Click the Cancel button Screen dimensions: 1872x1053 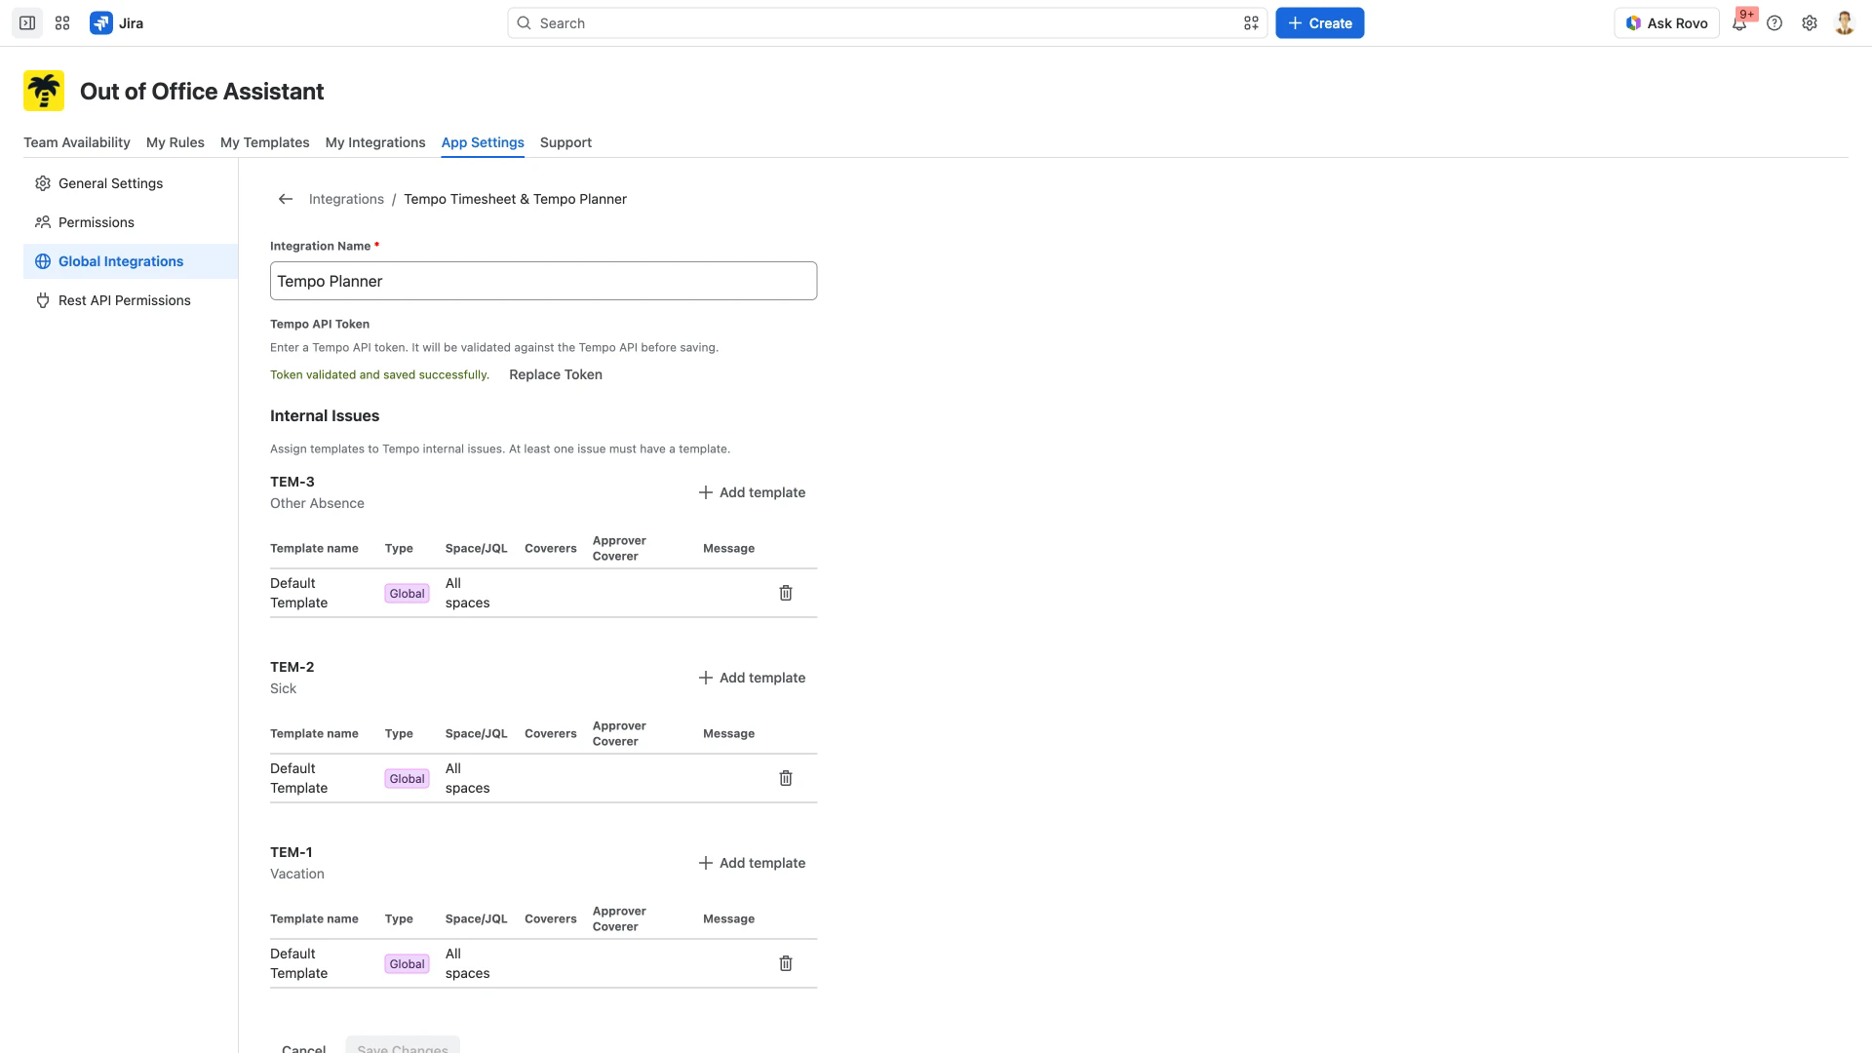point(303,1048)
